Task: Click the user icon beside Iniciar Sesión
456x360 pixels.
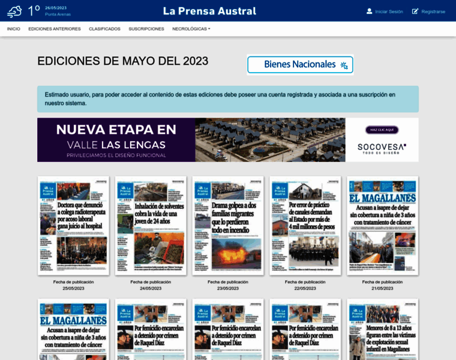Action: click(x=369, y=11)
